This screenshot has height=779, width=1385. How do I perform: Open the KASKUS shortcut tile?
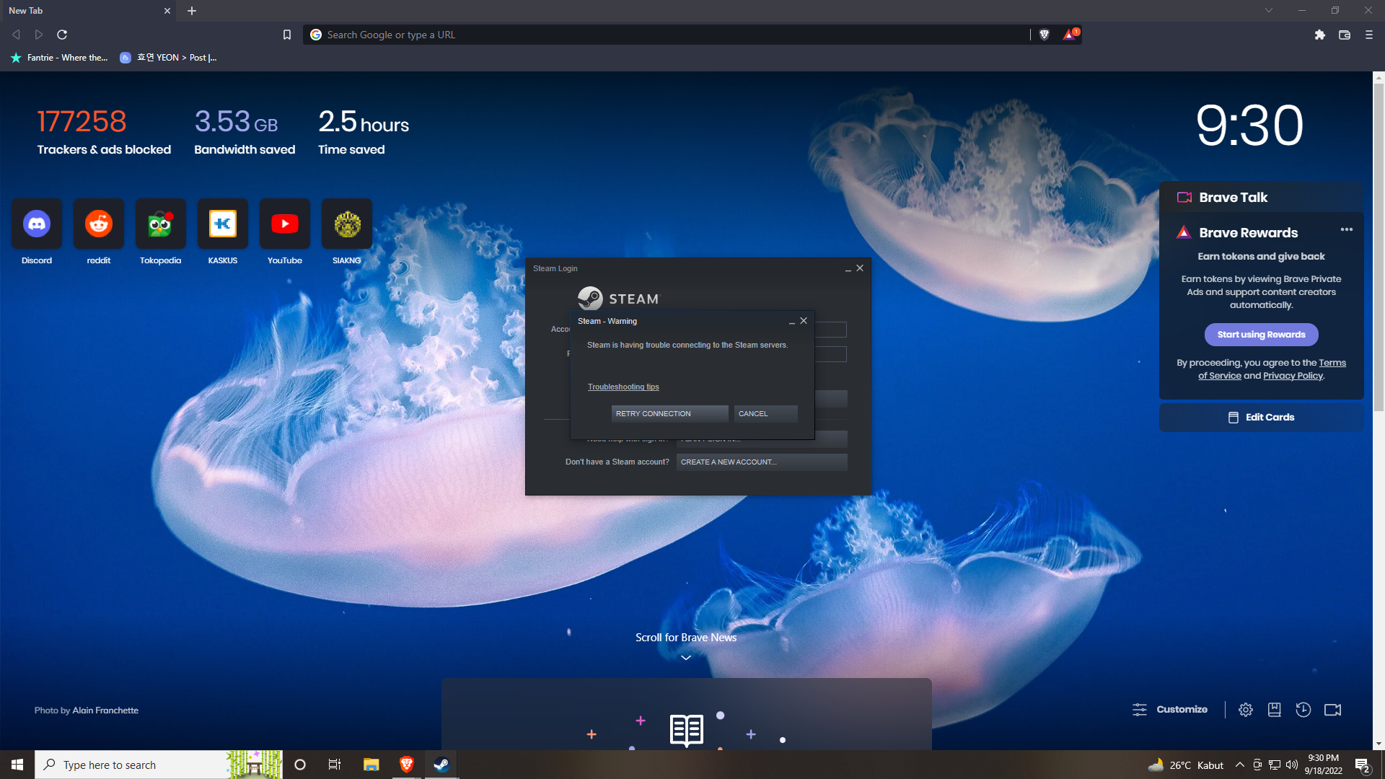pyautogui.click(x=223, y=224)
